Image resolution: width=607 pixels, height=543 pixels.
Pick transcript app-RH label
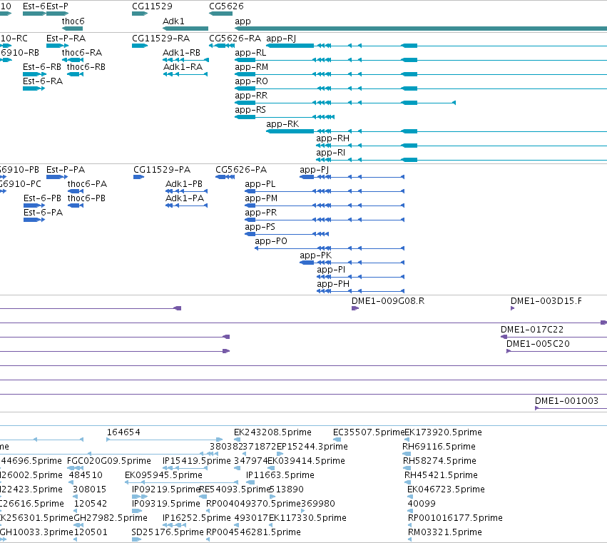332,138
